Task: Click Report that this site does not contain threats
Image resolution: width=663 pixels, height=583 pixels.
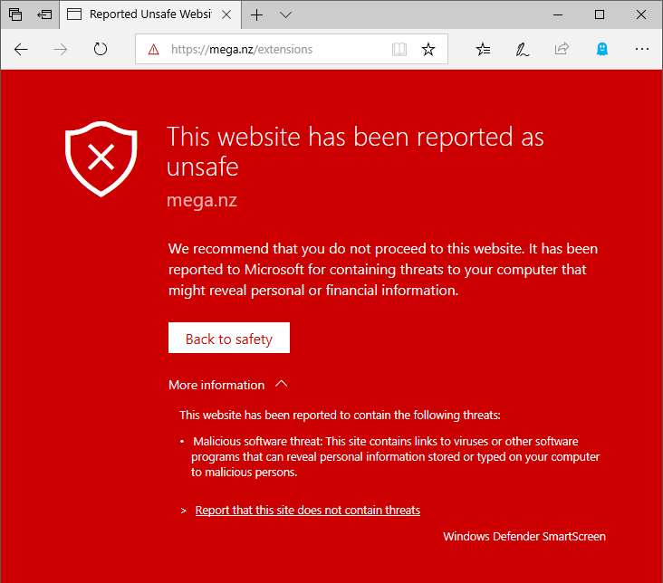Action: pos(307,511)
